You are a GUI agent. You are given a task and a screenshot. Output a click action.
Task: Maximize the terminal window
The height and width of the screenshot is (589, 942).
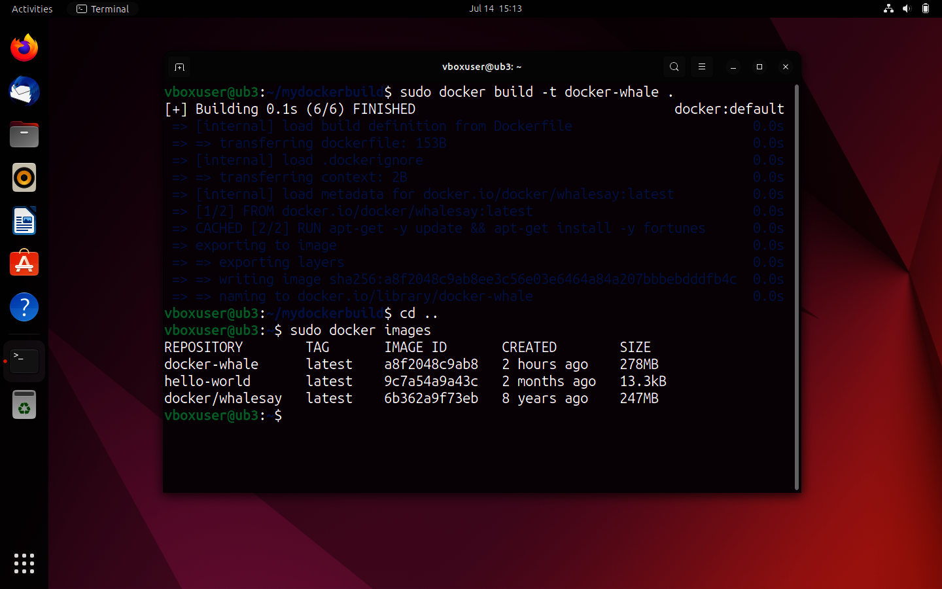click(x=759, y=67)
